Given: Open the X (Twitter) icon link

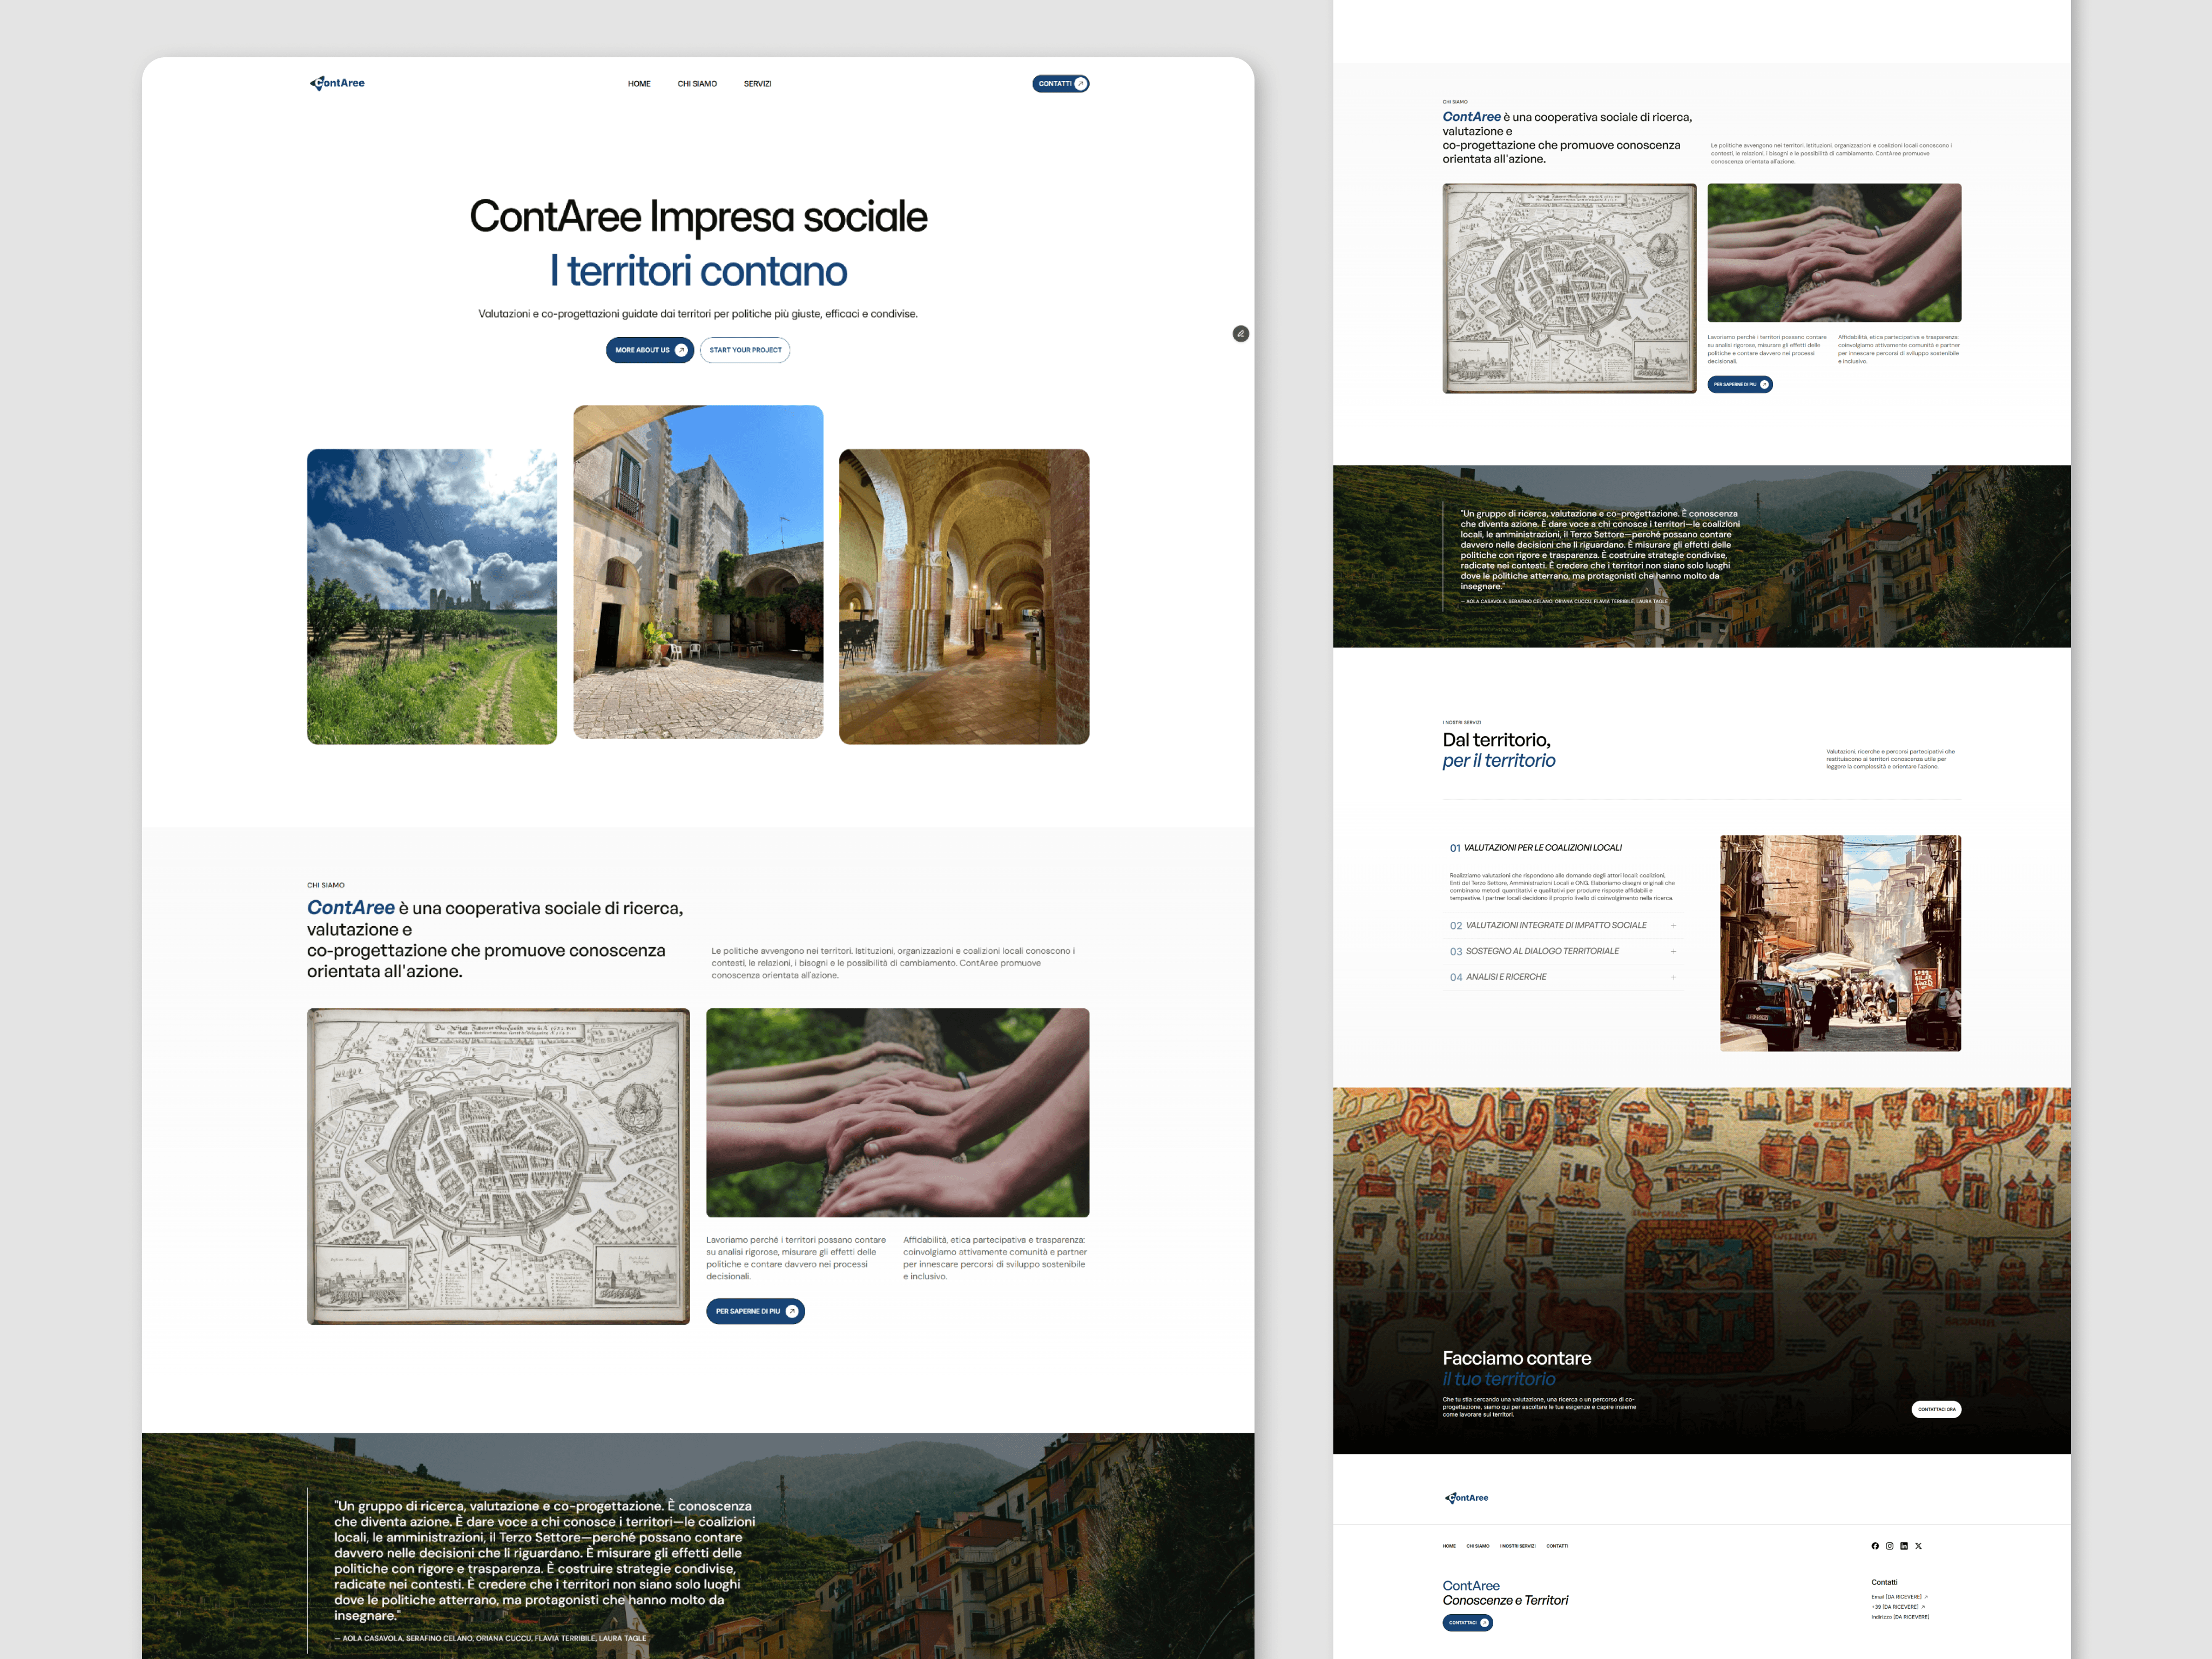Looking at the screenshot, I should (x=1918, y=1546).
